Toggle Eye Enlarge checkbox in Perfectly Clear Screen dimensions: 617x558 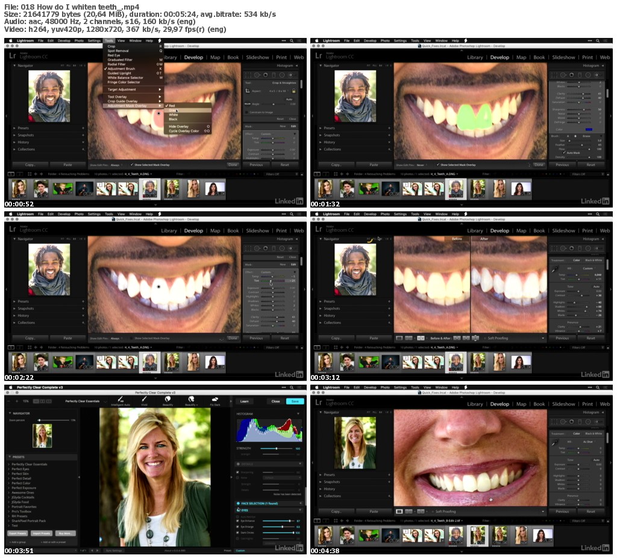237,527
